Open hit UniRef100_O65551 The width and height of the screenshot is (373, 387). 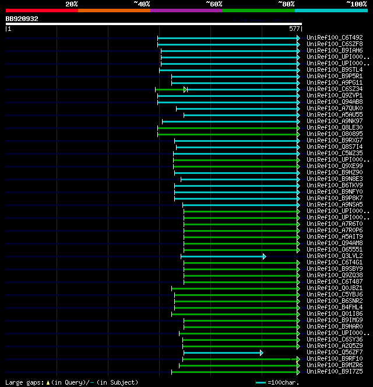click(335, 249)
